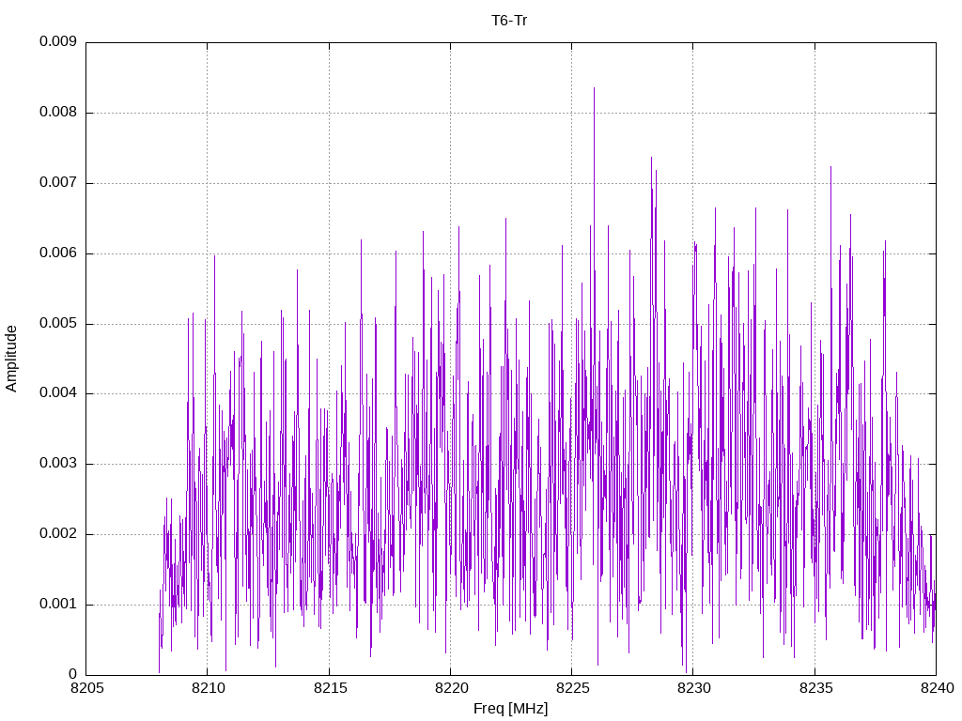The image size is (962, 721).
Task: Click the 0.004 y-axis tick label
Action: [x=58, y=393]
